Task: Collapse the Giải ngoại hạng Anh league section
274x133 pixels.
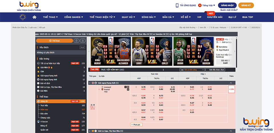Action: click(x=230, y=83)
